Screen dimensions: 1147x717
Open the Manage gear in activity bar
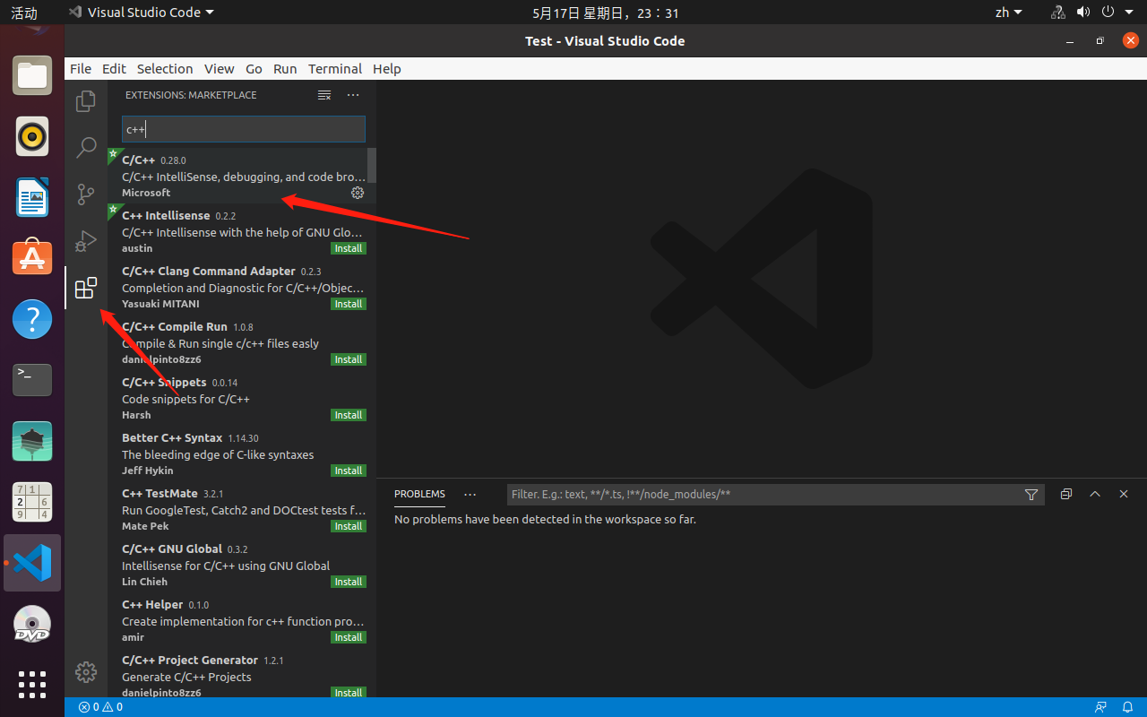coord(86,671)
